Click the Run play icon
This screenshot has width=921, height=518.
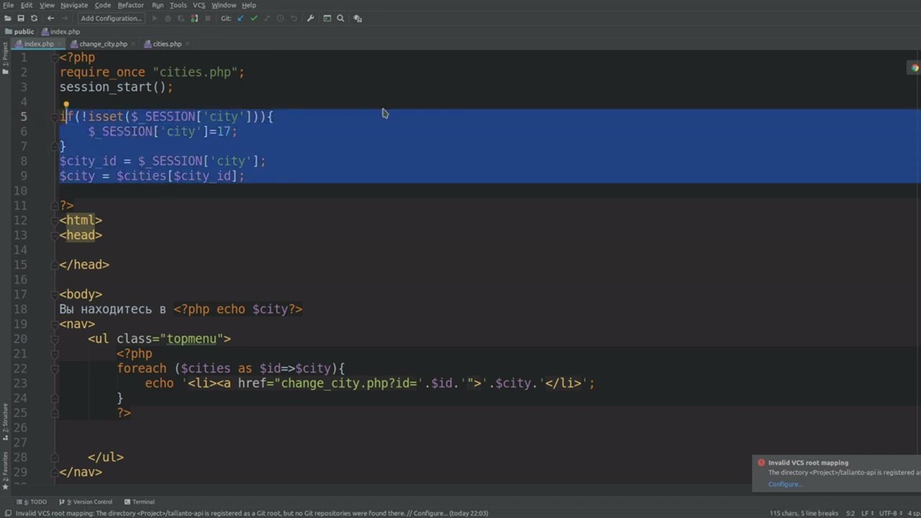pos(154,18)
